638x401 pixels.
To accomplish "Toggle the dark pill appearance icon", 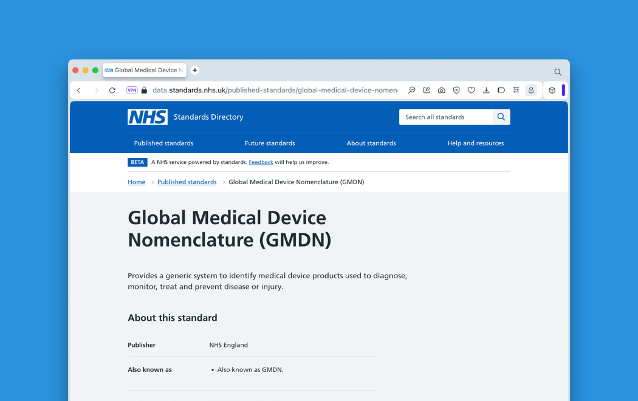I will pos(501,90).
